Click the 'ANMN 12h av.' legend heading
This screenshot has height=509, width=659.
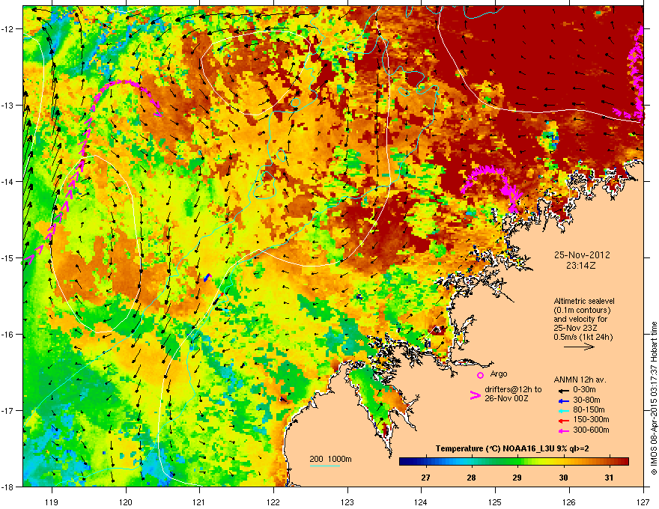580,380
